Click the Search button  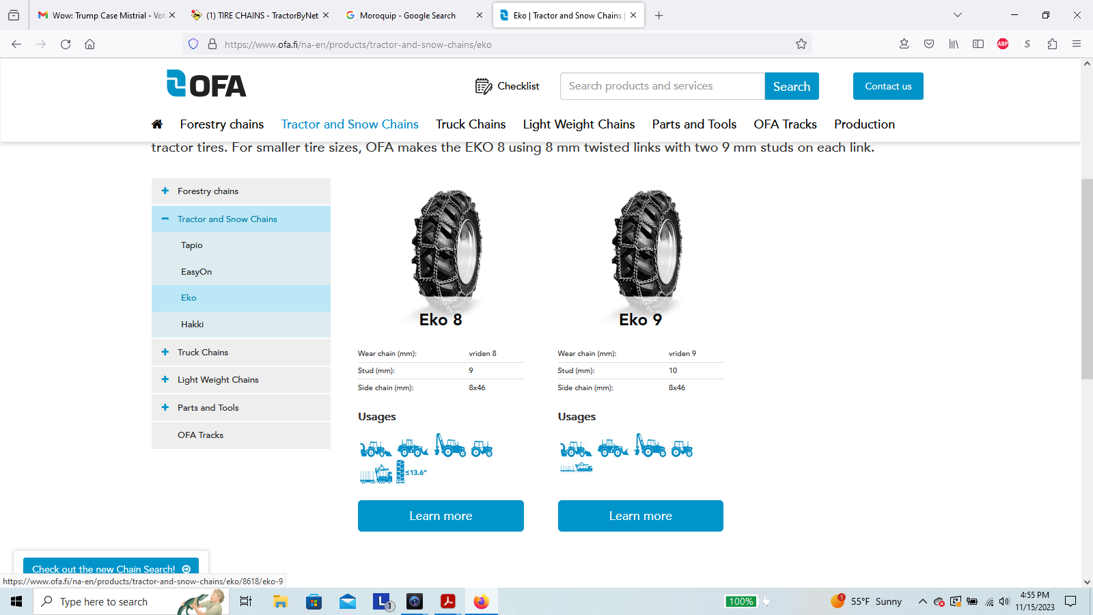(x=792, y=86)
